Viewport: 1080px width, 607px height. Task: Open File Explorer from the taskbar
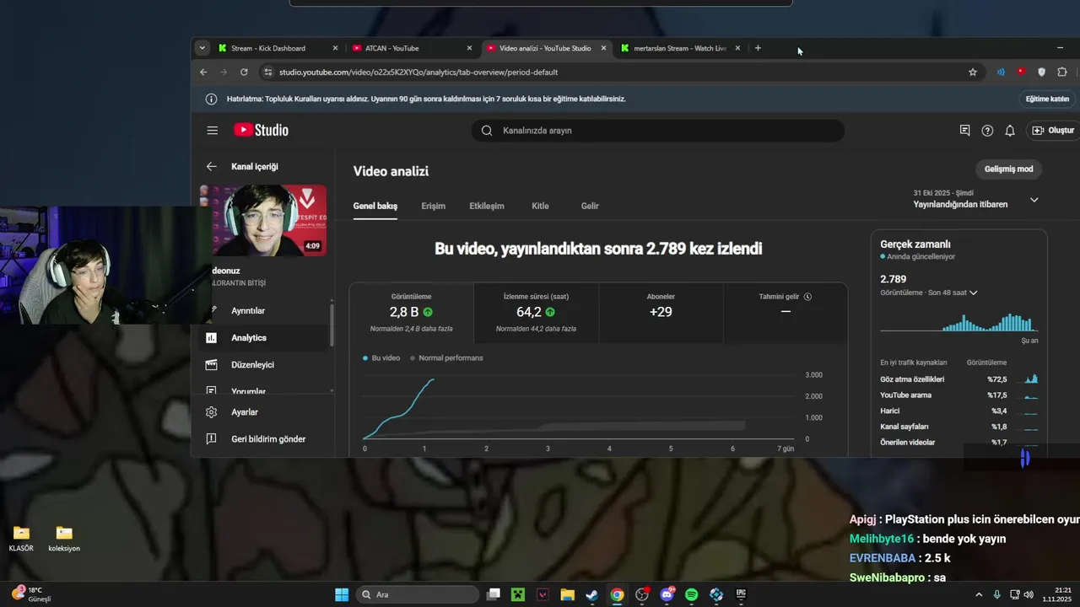(568, 594)
